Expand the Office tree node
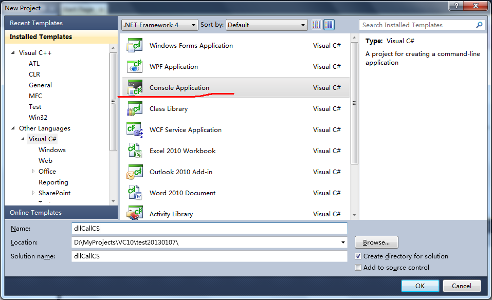The width and height of the screenshot is (492, 300). (33, 171)
